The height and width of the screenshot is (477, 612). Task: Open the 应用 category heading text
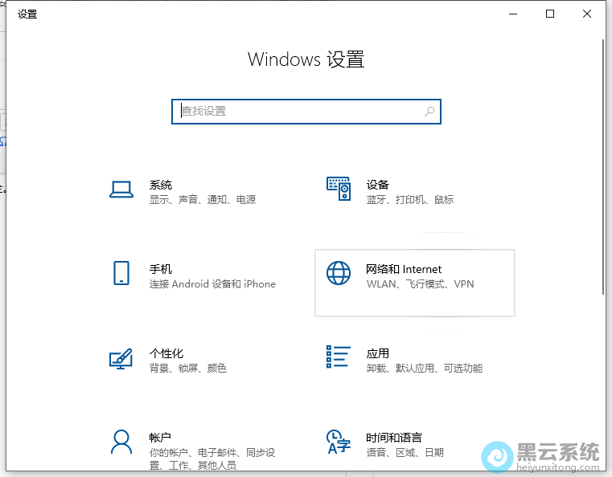pos(377,353)
